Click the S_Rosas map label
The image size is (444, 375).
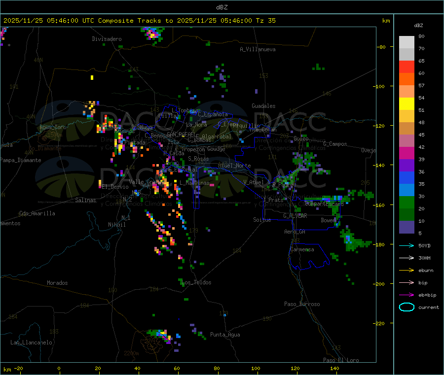click(198, 159)
